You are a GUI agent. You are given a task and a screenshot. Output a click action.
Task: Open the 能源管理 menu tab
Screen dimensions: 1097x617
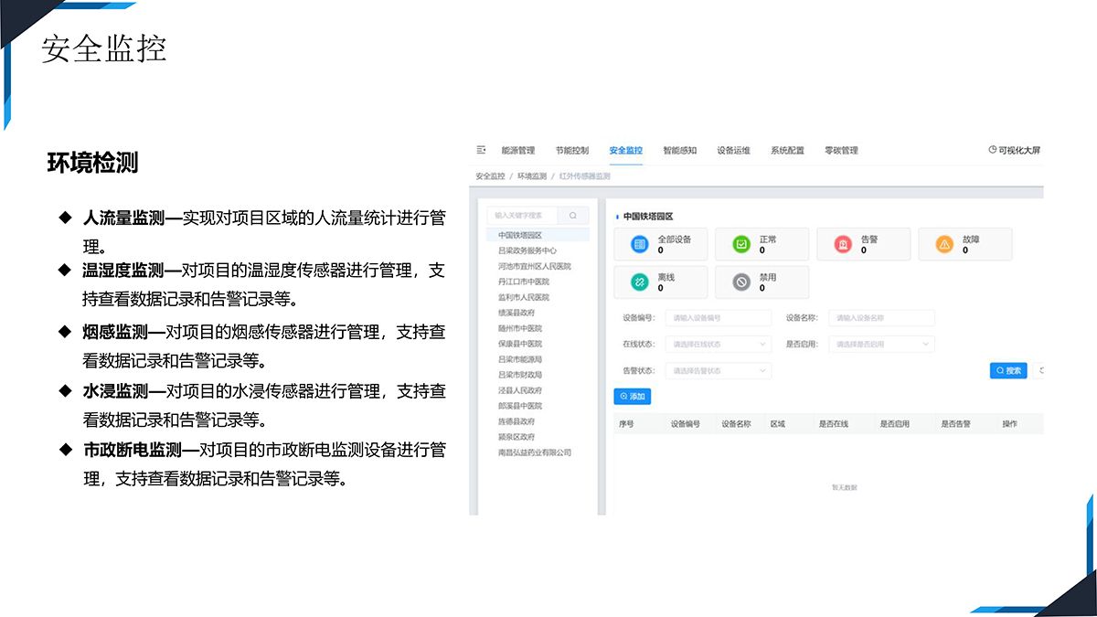point(518,150)
